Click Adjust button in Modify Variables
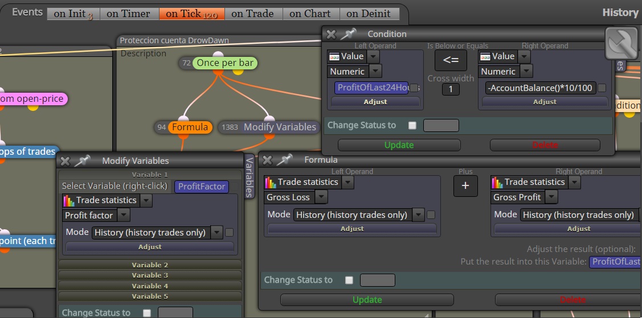Viewport: 642px width, 318px height. [x=150, y=247]
